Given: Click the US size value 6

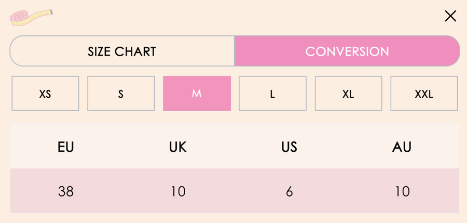Looking at the screenshot, I should pos(289,191).
